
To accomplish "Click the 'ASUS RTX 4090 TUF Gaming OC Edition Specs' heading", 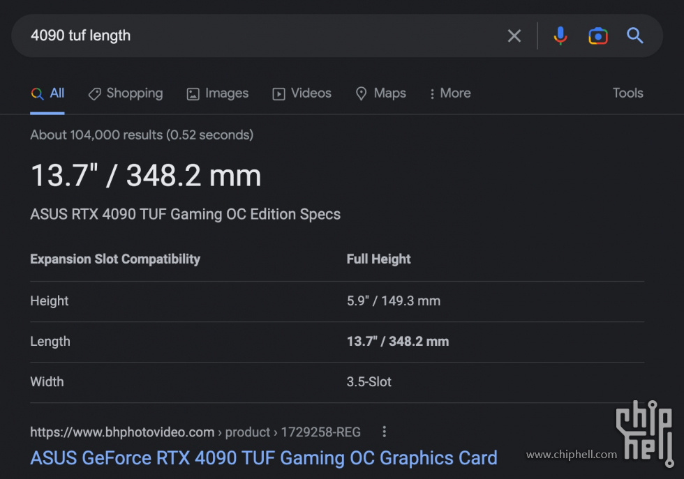I will click(x=185, y=215).
